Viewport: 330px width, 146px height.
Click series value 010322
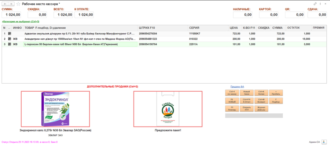point(193,39)
